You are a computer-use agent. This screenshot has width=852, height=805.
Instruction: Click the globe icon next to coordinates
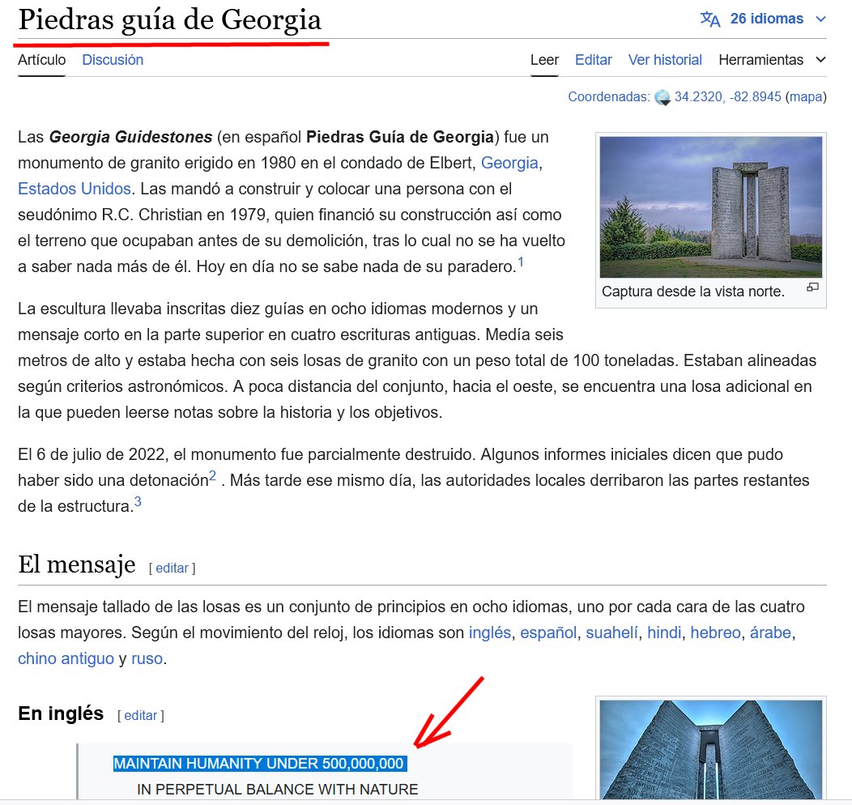(662, 97)
